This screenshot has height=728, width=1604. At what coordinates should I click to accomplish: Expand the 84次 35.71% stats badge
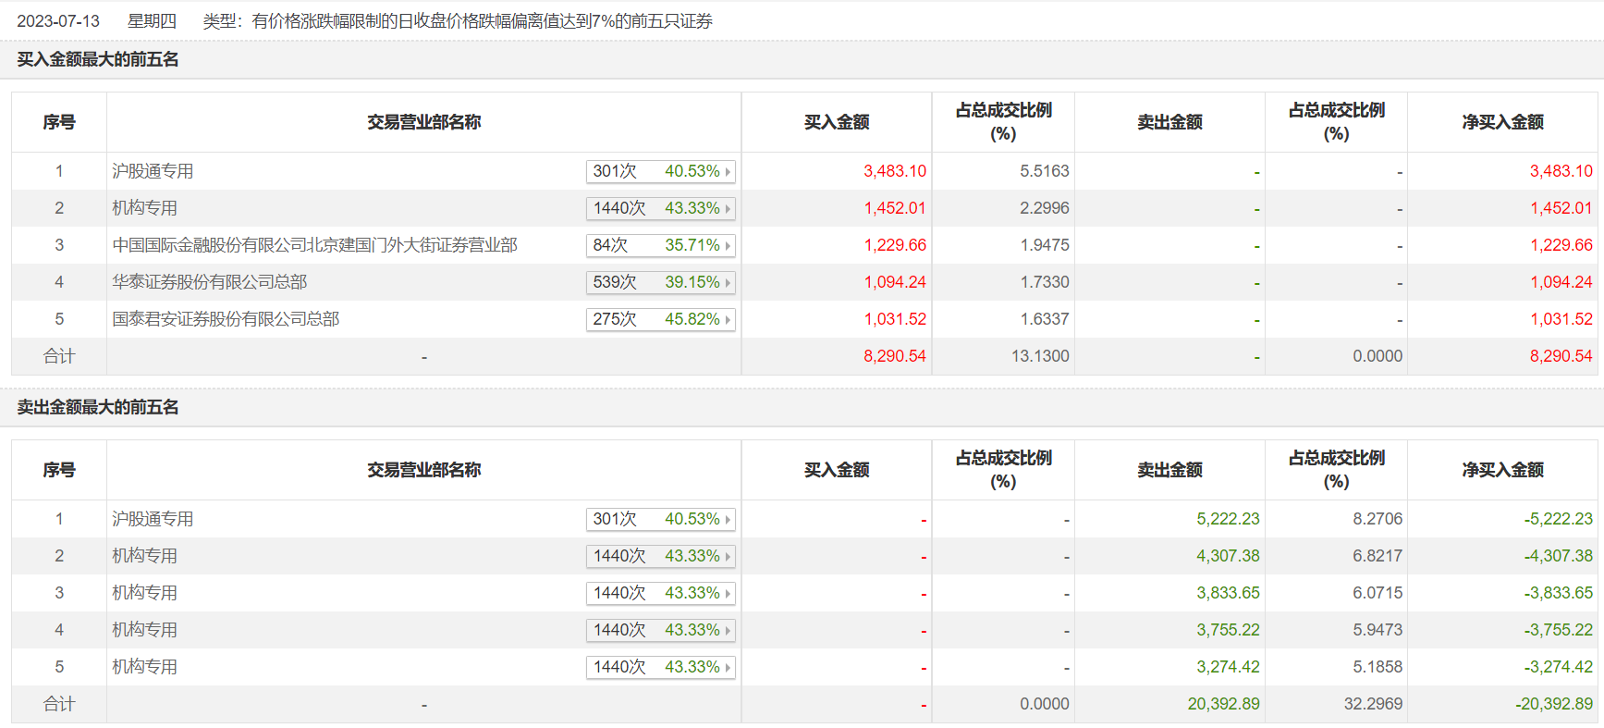[661, 245]
